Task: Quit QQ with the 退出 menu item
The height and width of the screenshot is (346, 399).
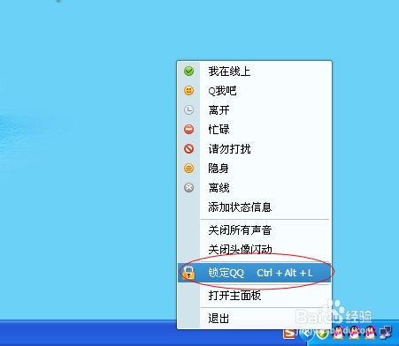Action: [x=254, y=319]
